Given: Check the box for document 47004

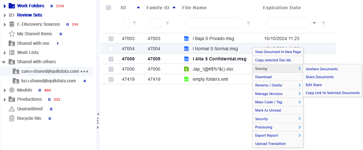Looking at the screenshot, I should coord(111,49).
